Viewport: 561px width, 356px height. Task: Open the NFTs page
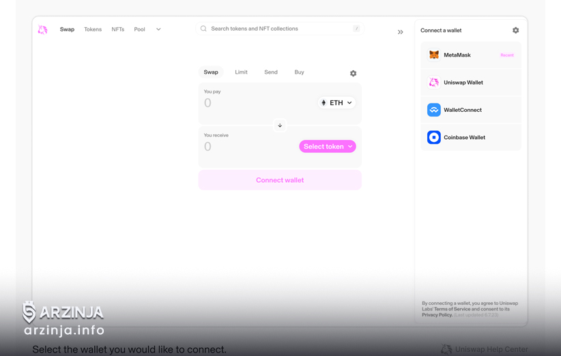pyautogui.click(x=117, y=29)
